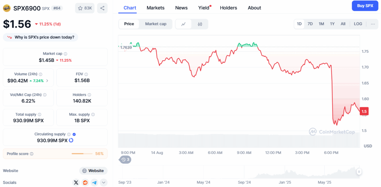381x187 pixels.
Task: Click the $1.45B market cap value
Action: [x=46, y=60]
